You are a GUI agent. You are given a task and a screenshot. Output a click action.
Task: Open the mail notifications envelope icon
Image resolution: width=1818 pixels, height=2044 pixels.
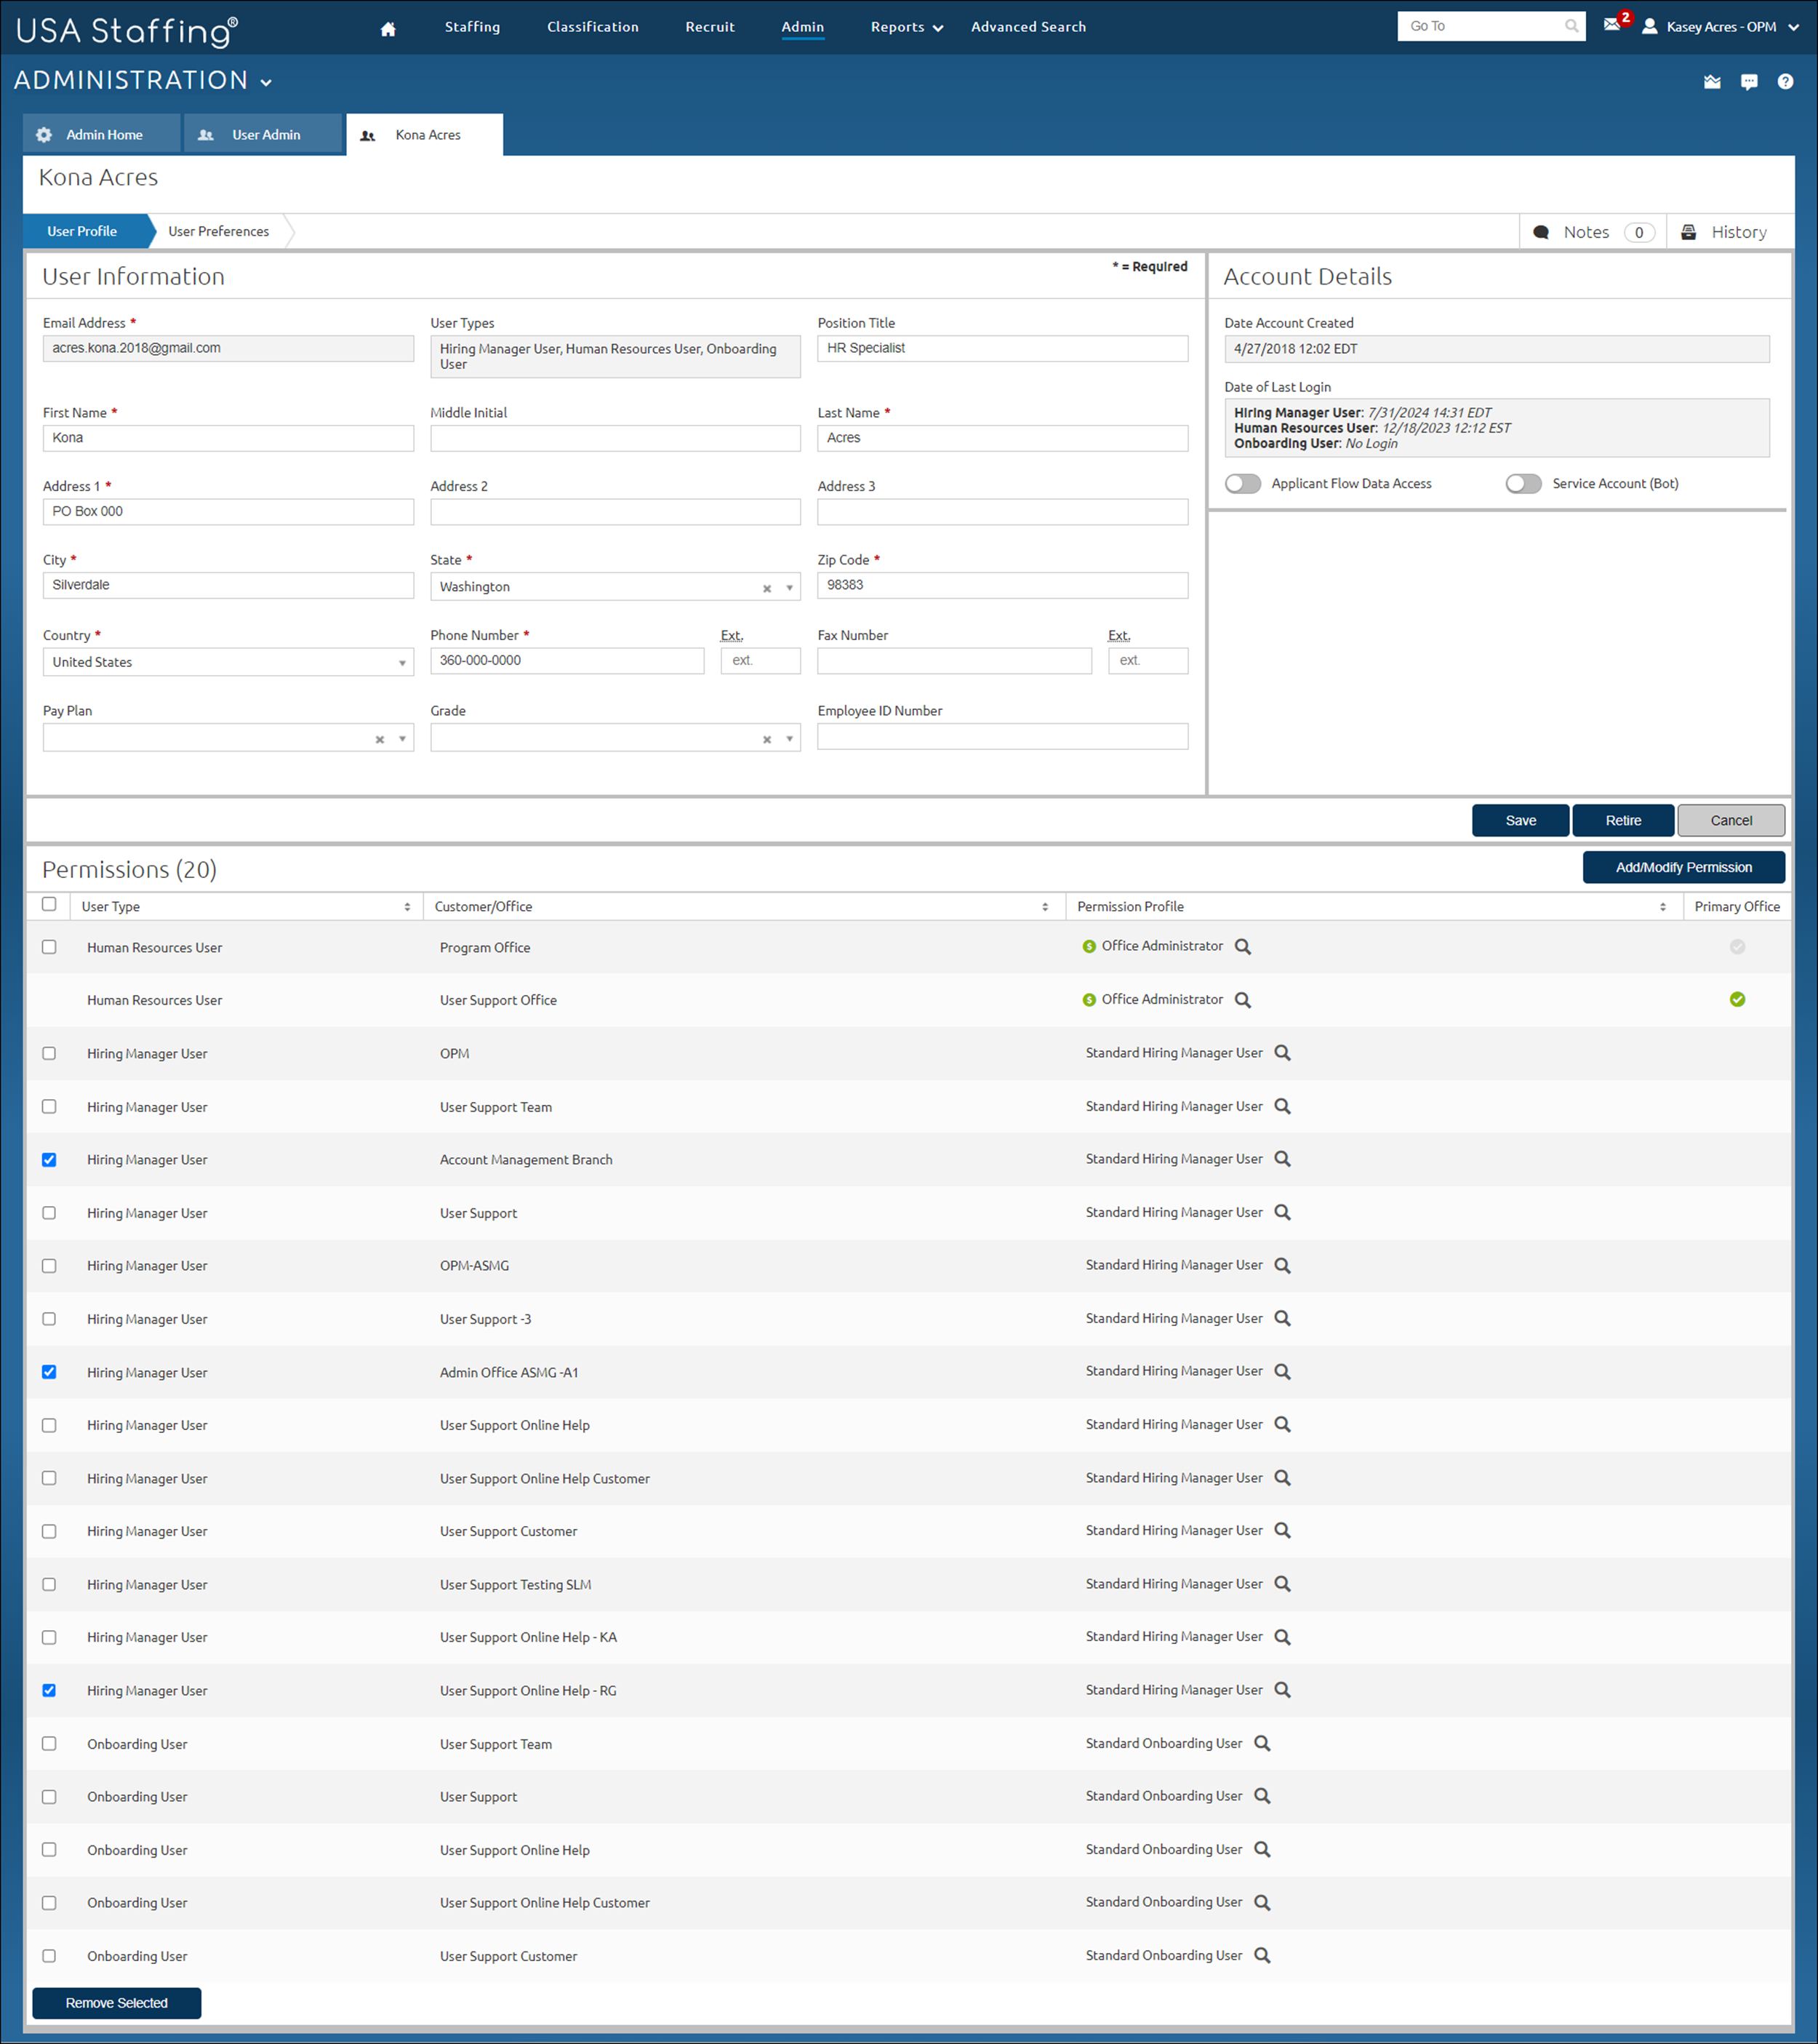tap(1612, 25)
